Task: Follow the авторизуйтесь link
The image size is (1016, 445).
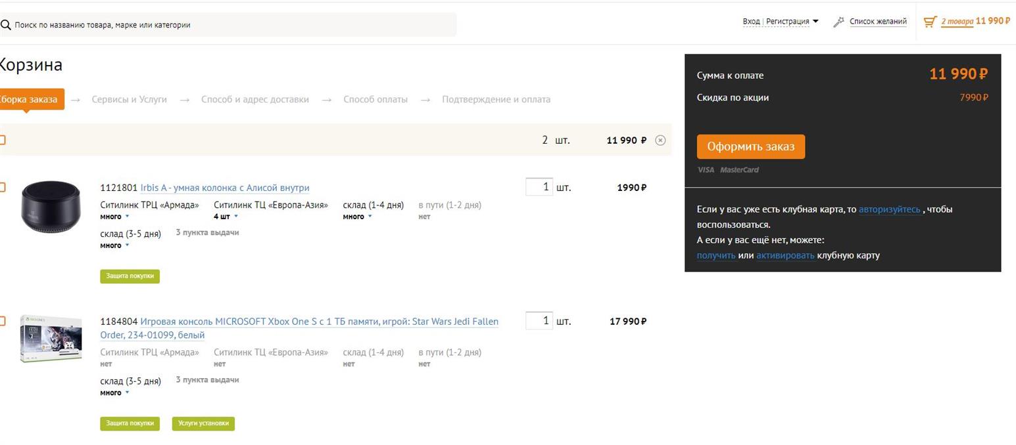Action: [889, 209]
